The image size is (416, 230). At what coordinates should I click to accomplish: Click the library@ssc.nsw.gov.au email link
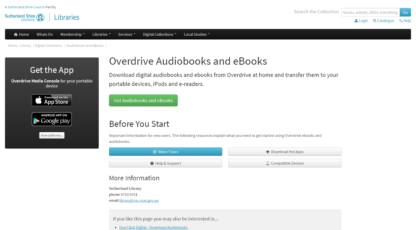point(139,200)
